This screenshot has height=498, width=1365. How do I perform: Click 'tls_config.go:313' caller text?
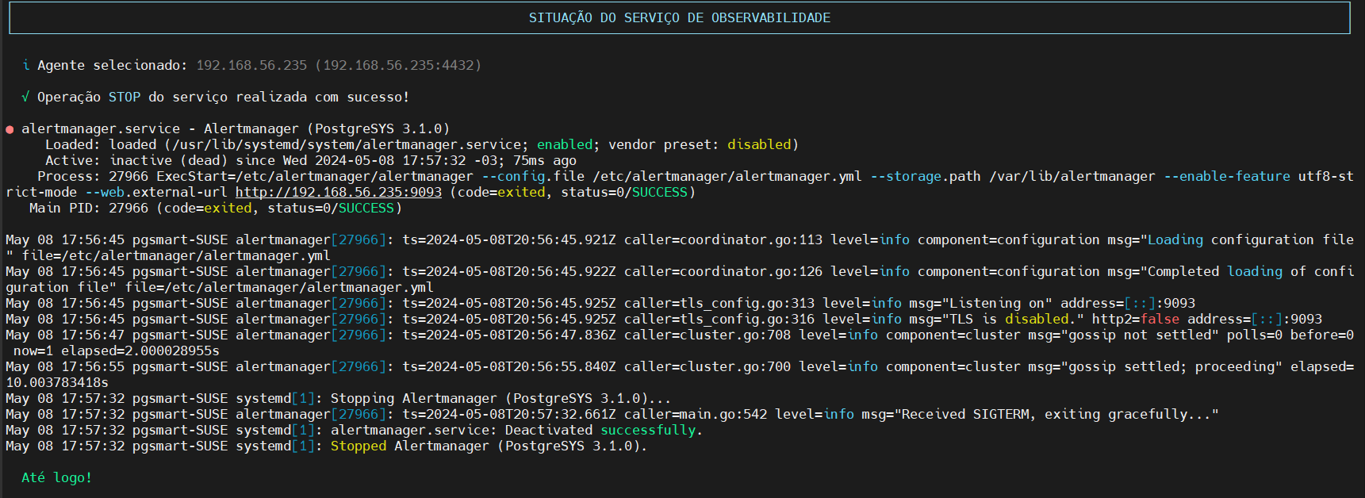[747, 303]
